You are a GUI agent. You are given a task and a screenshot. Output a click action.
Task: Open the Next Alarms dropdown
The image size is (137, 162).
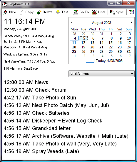(x=101, y=74)
